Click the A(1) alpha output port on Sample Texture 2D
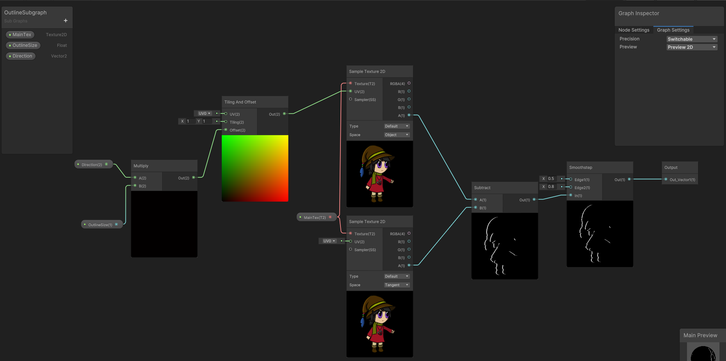Screen dimensions: 726x361 [409, 115]
